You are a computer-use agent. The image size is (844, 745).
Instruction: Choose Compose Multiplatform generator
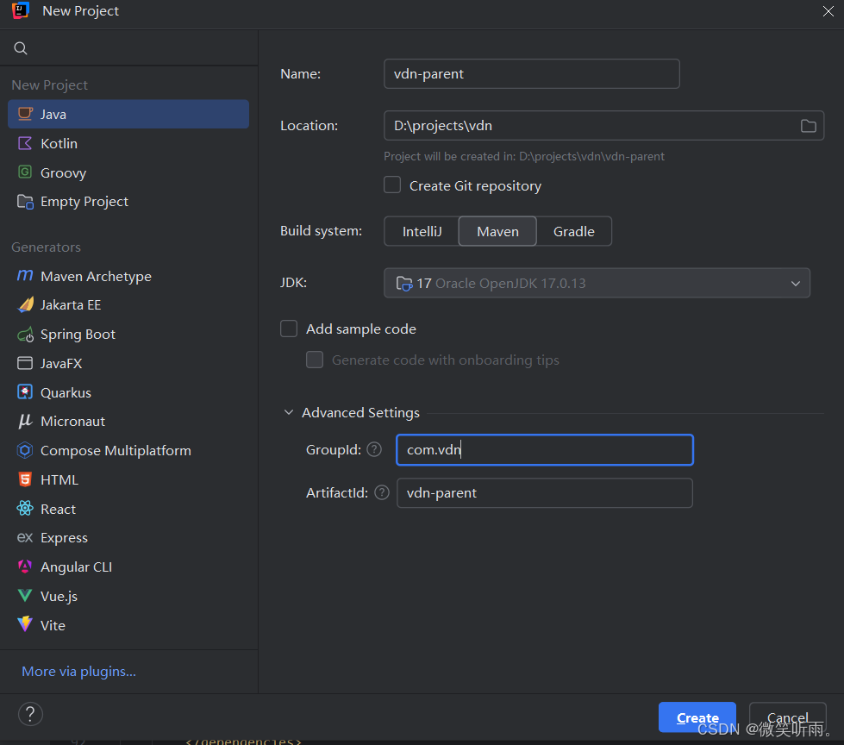tap(128, 451)
